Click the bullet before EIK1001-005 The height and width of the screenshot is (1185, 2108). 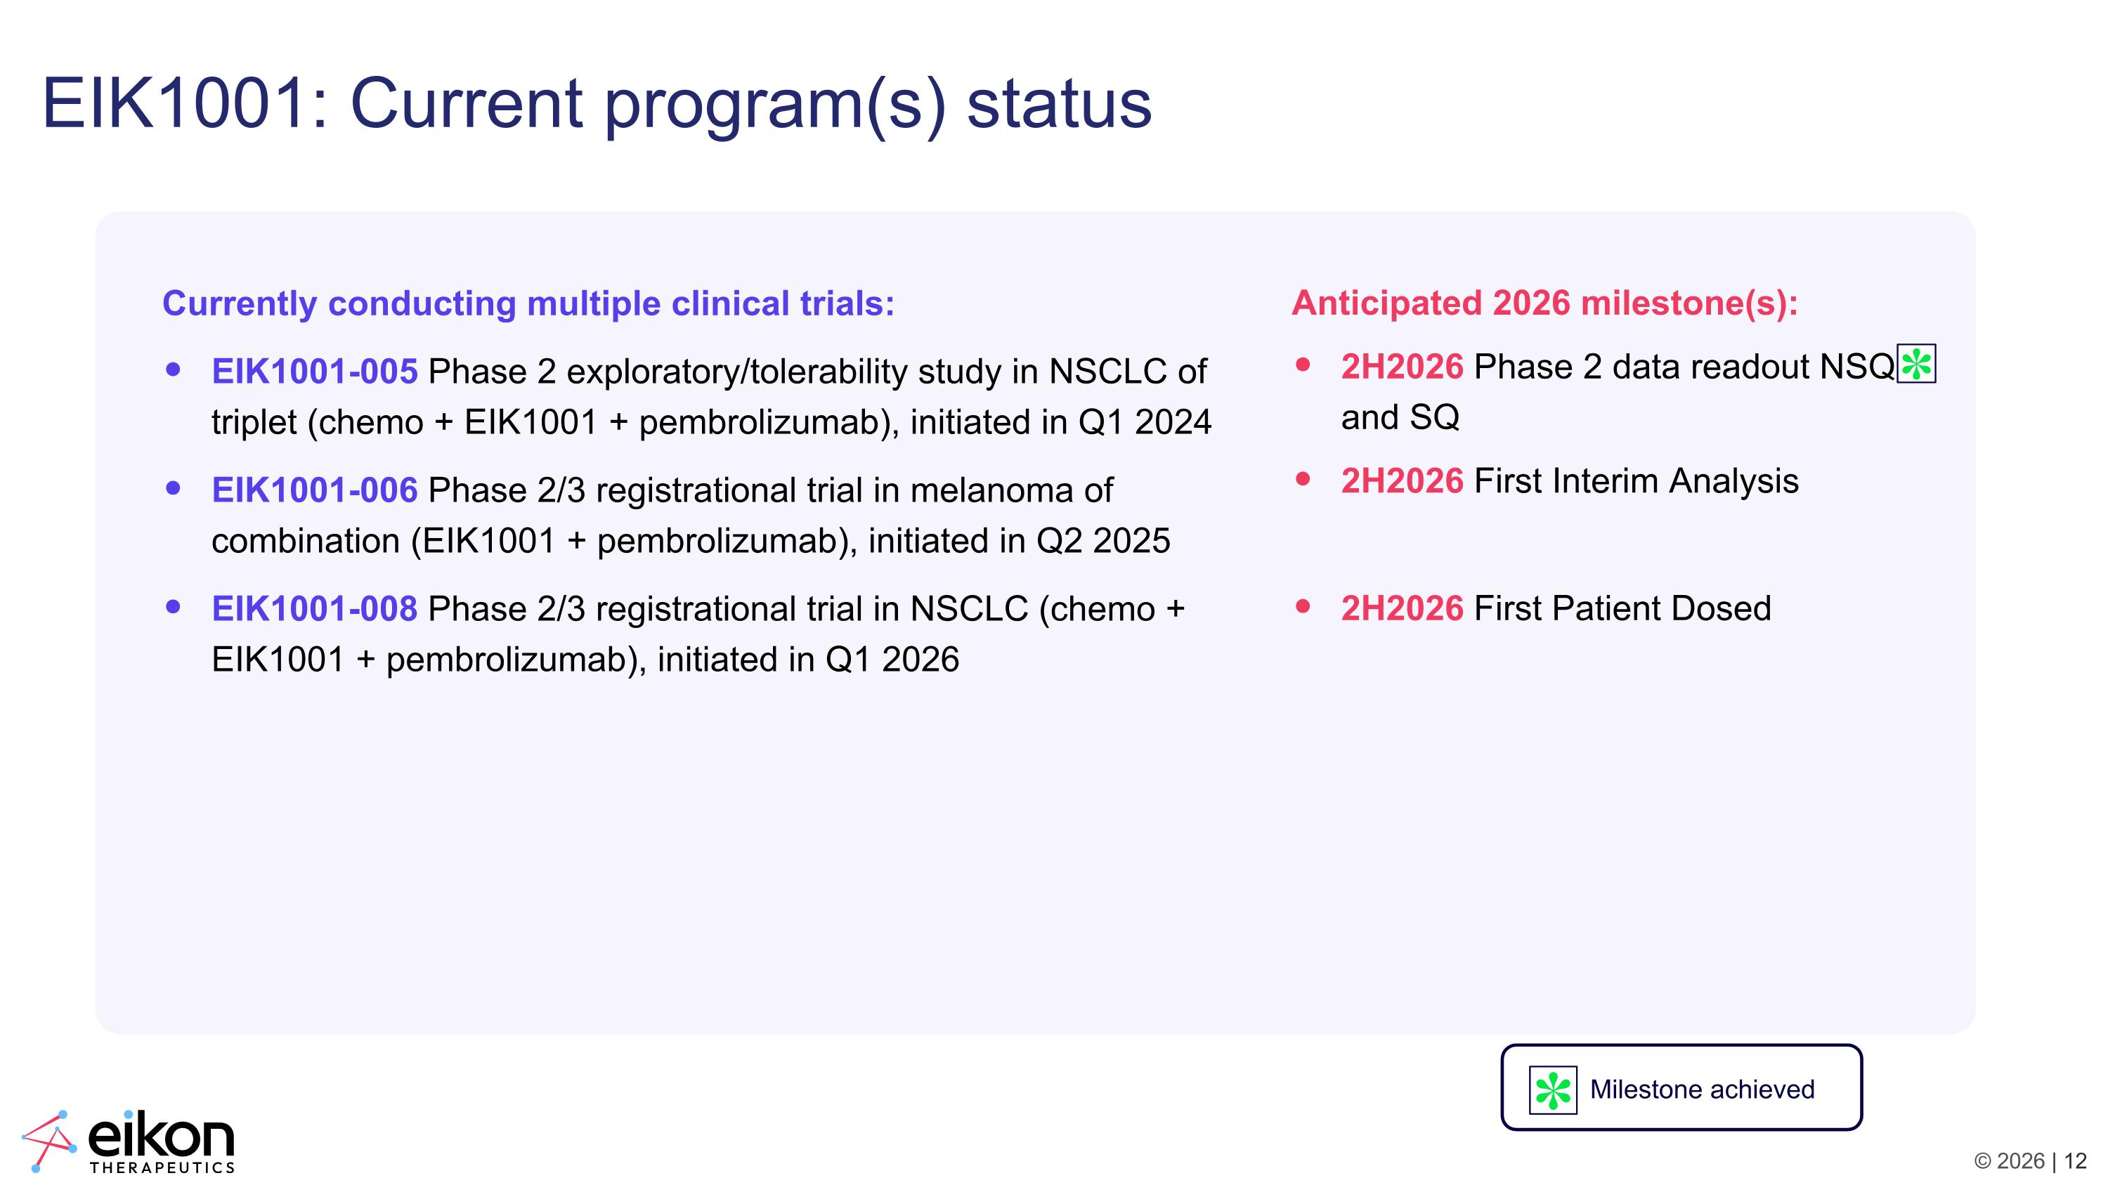pyautogui.click(x=173, y=369)
